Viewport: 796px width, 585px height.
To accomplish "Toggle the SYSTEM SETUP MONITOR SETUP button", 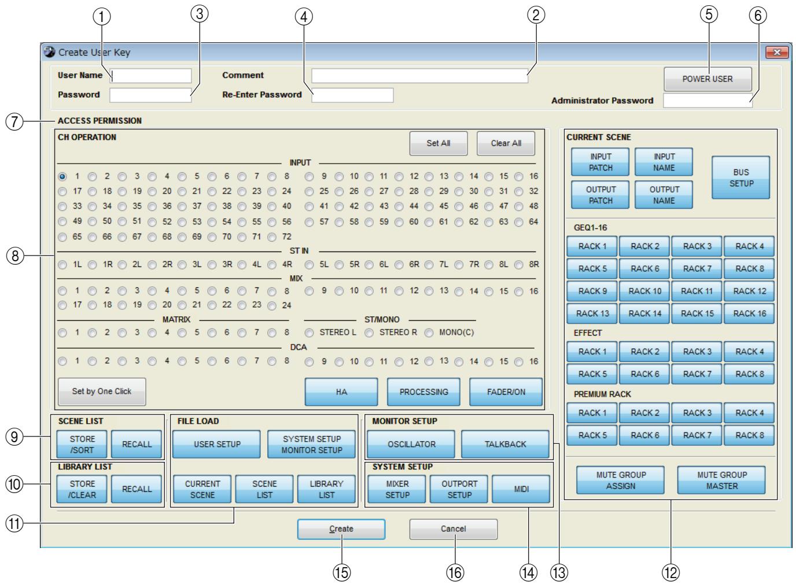I will tap(311, 445).
